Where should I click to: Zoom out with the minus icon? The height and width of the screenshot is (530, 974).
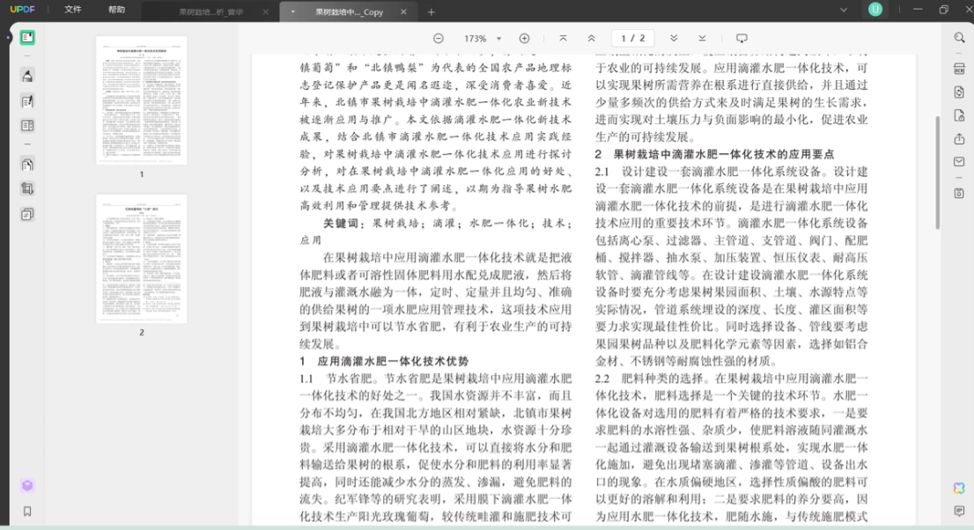coord(439,39)
